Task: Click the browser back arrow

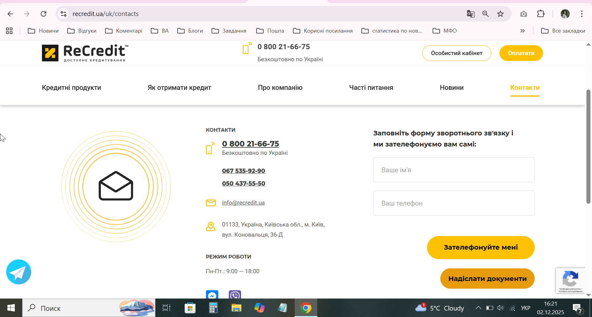Action: tap(10, 14)
